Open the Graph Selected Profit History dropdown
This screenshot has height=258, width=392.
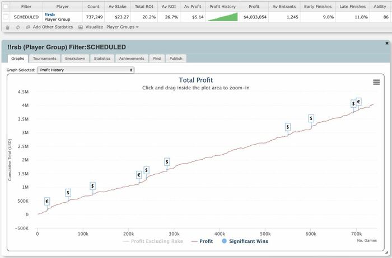(x=86, y=70)
